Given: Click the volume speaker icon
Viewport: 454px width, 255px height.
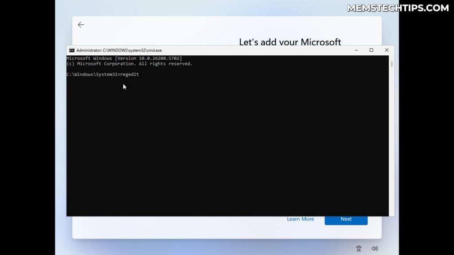Looking at the screenshot, I should (375, 249).
